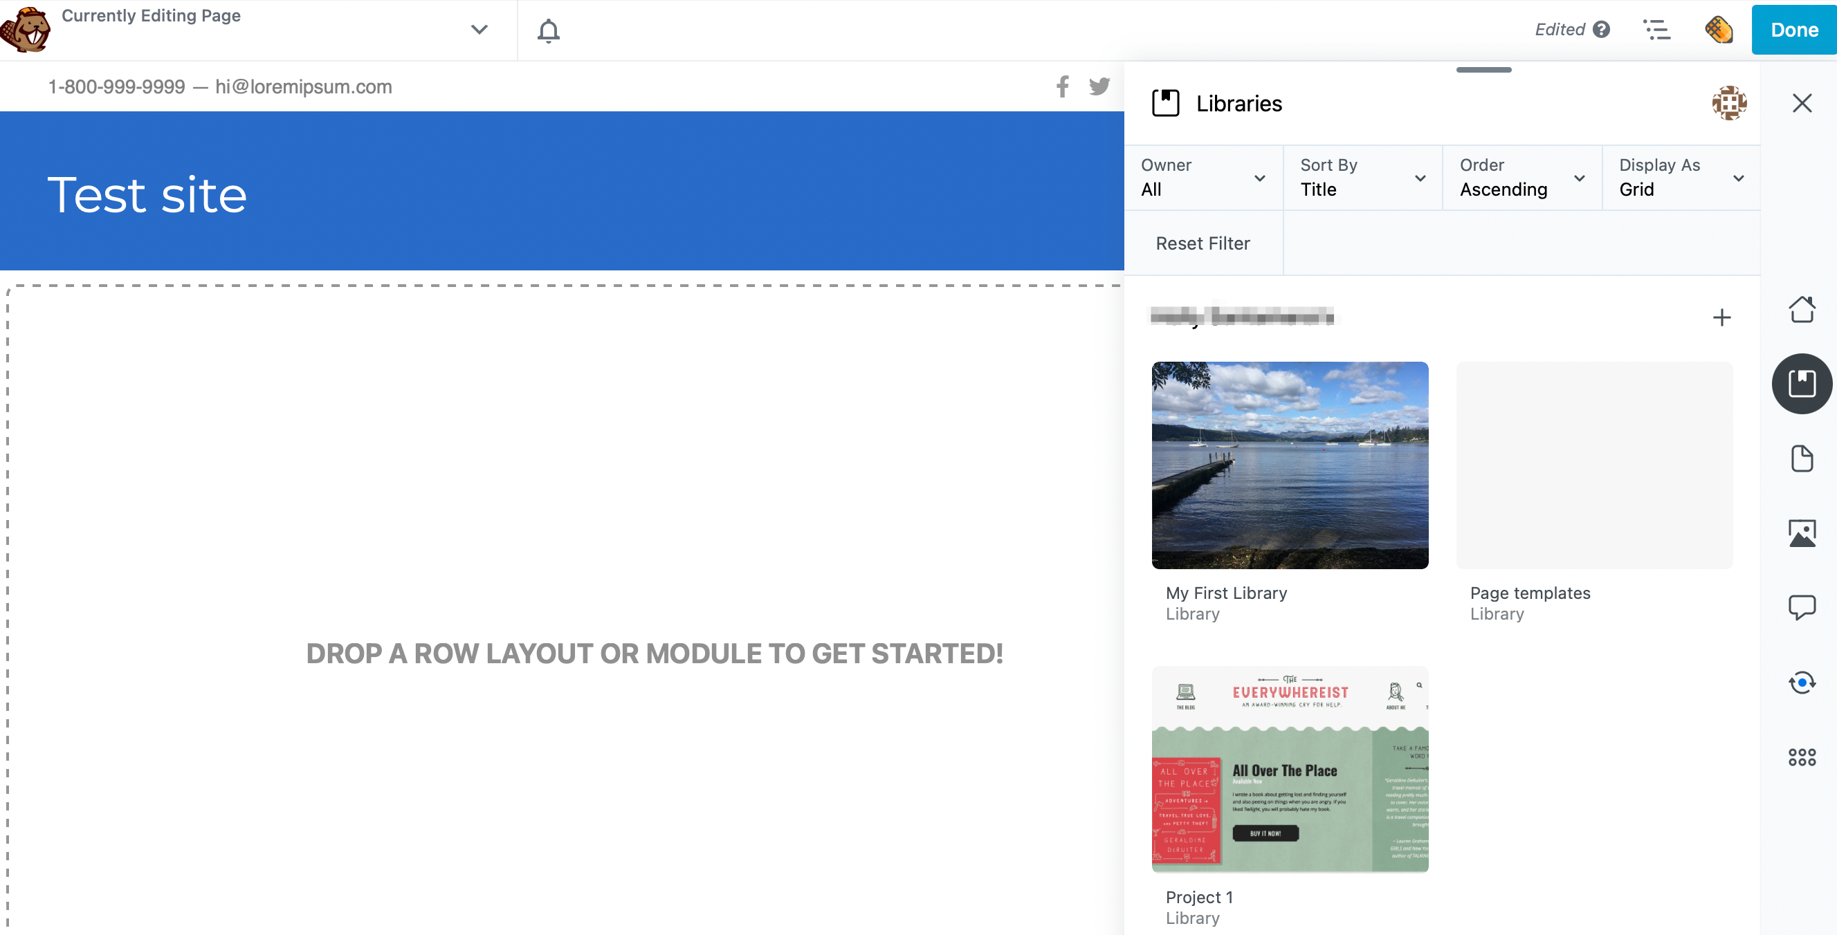The height and width of the screenshot is (935, 1837).
Task: Click the Assistant pencil icon in top bar
Action: [1718, 30]
